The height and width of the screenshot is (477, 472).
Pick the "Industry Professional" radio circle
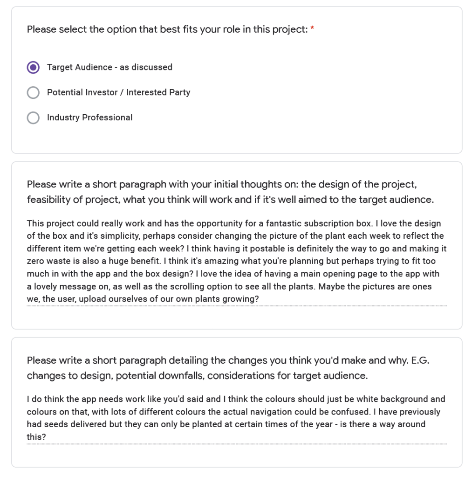tap(33, 118)
